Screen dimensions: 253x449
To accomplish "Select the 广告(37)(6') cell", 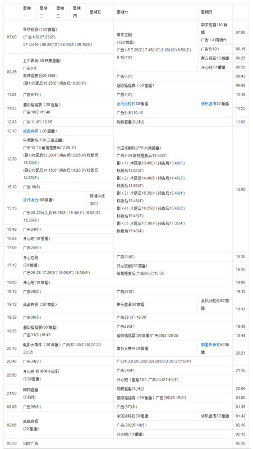I will tap(173, 406).
